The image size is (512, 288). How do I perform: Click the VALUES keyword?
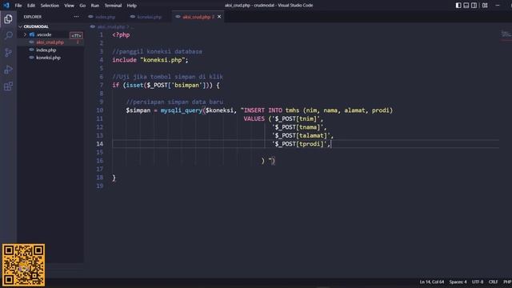(254, 119)
